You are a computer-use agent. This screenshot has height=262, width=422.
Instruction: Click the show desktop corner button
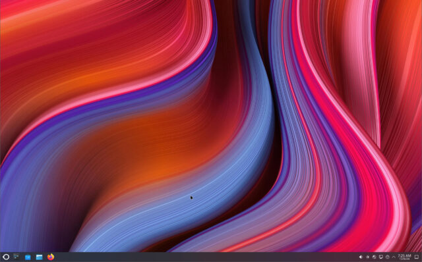417,257
